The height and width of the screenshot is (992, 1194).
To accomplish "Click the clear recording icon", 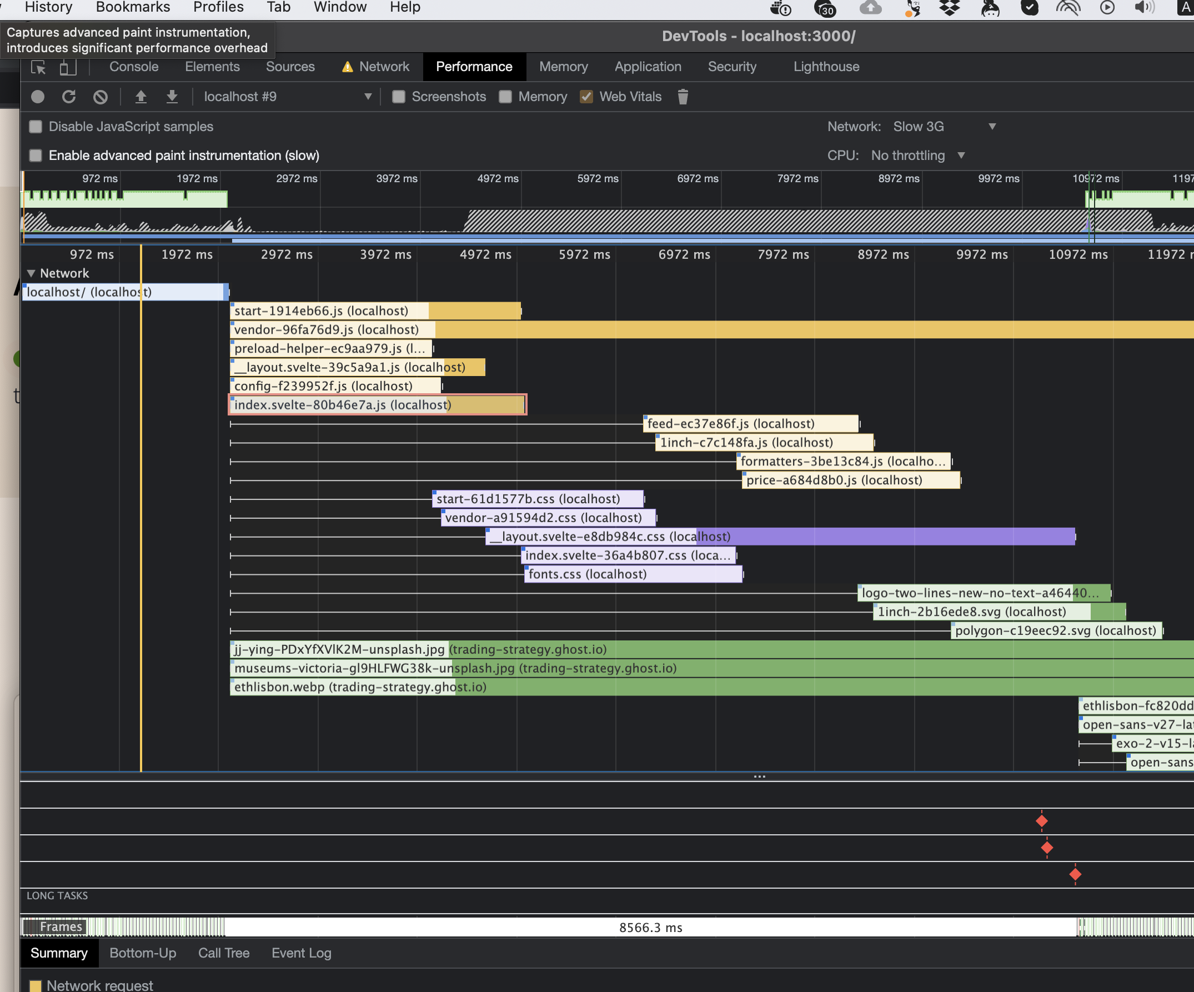I will coord(100,97).
